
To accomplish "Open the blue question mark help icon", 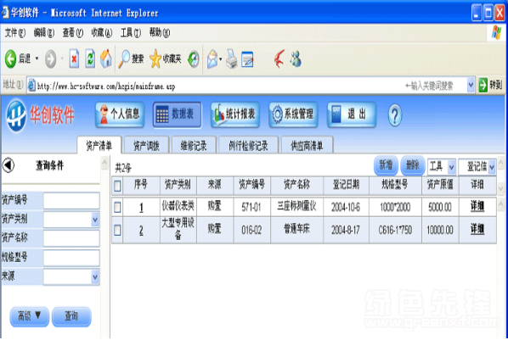I will [x=395, y=114].
